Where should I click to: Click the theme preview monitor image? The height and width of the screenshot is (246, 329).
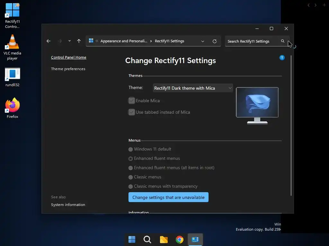(x=257, y=106)
